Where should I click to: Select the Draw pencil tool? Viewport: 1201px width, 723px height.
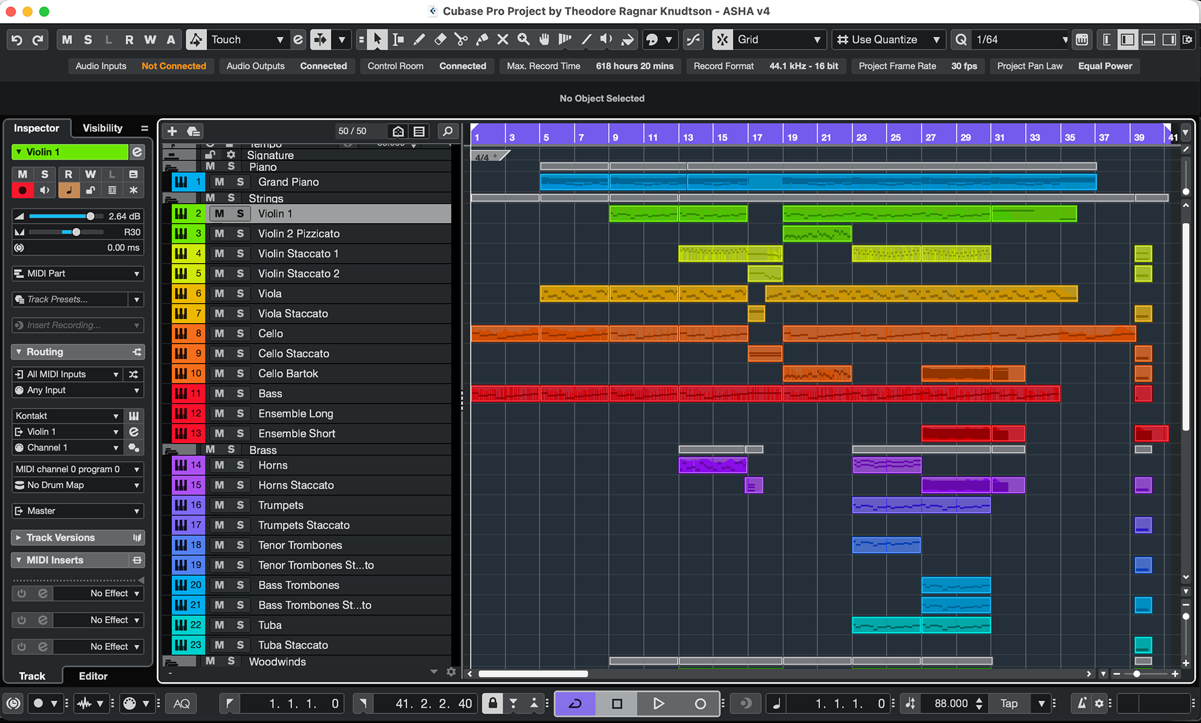[x=419, y=40]
